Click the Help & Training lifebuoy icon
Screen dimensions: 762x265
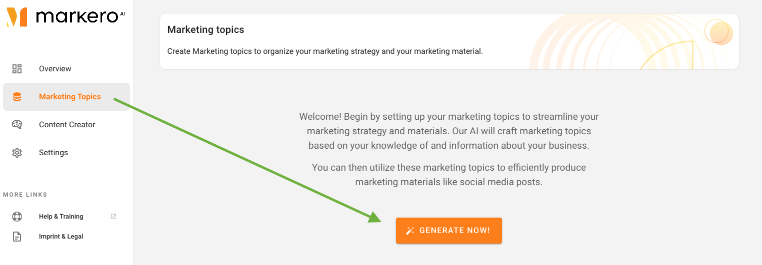(x=17, y=217)
